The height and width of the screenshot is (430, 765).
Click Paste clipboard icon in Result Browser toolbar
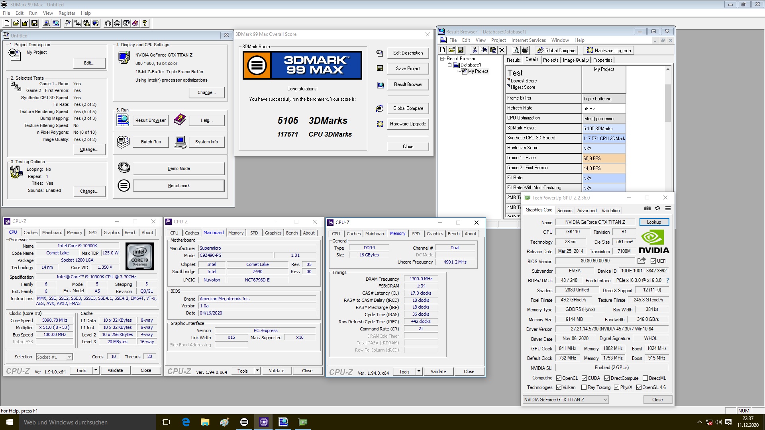coord(493,50)
